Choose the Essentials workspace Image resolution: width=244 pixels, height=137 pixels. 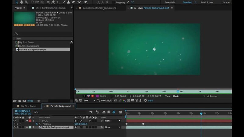170,2
